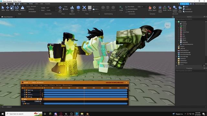Image resolution: width=207 pixels, height=116 pixels.
Task: Open the Mode Geometric dropdown
Action: coord(34,6)
